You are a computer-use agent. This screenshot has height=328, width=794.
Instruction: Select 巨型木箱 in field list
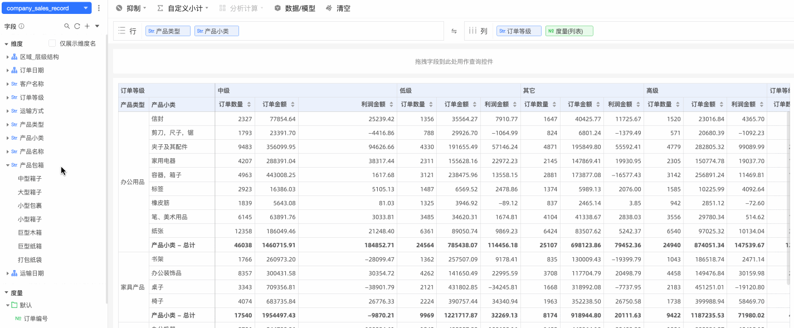[30, 233]
